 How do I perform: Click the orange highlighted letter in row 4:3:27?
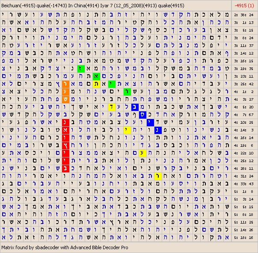coord(65,99)
